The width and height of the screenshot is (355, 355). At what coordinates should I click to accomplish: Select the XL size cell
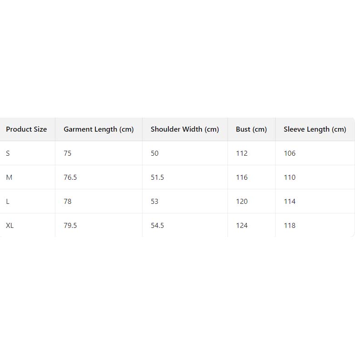click(x=10, y=226)
